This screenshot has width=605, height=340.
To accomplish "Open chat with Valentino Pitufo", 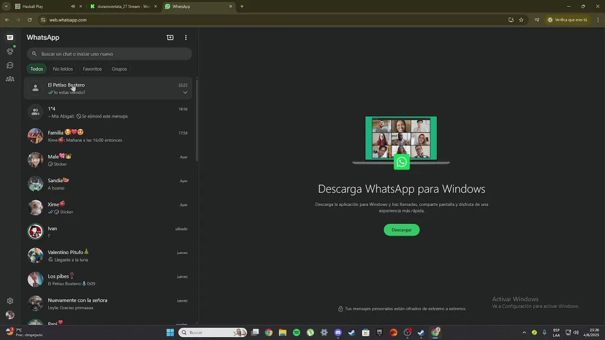I will 108,256.
